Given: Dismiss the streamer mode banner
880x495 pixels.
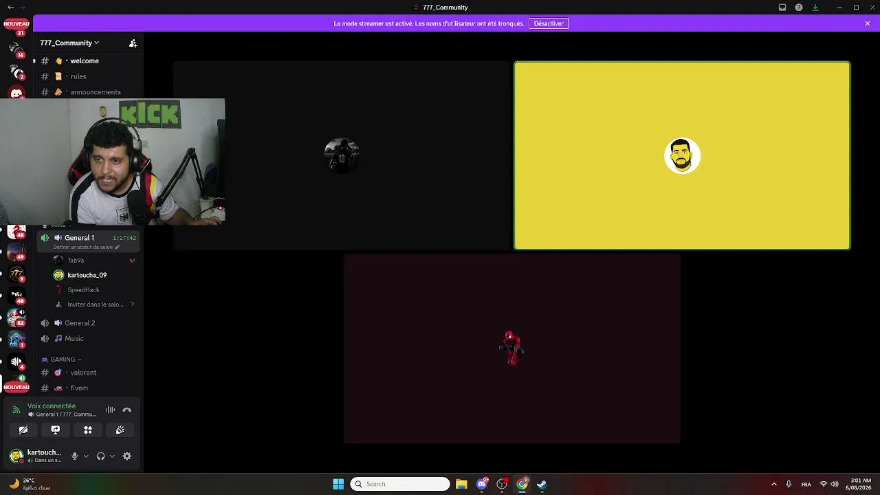Looking at the screenshot, I should [868, 23].
